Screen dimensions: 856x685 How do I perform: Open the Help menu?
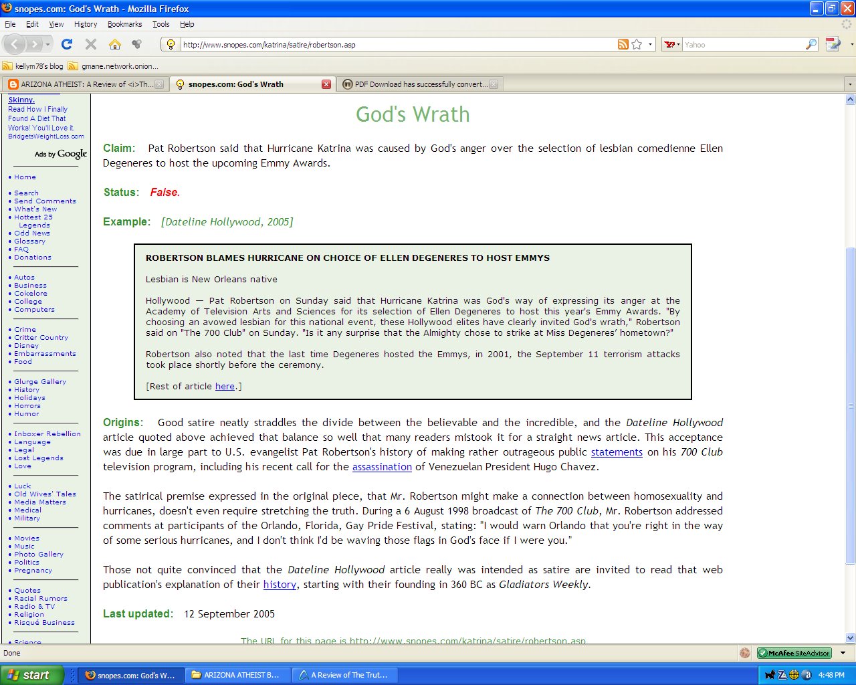(x=187, y=24)
